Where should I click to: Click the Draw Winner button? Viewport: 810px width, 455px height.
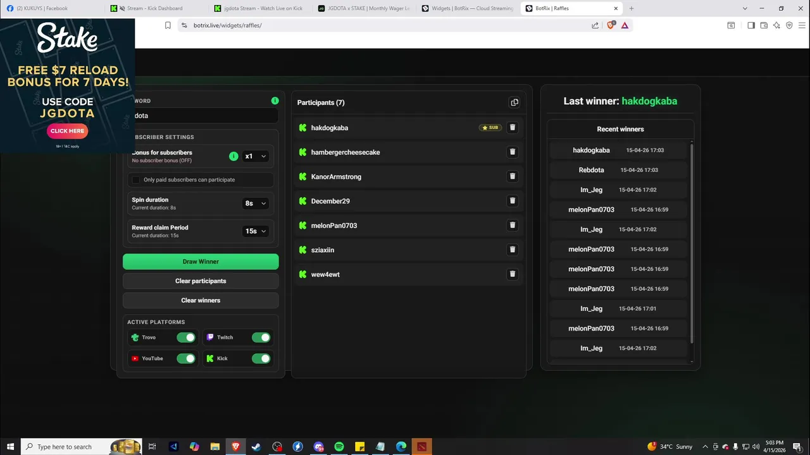click(x=201, y=262)
